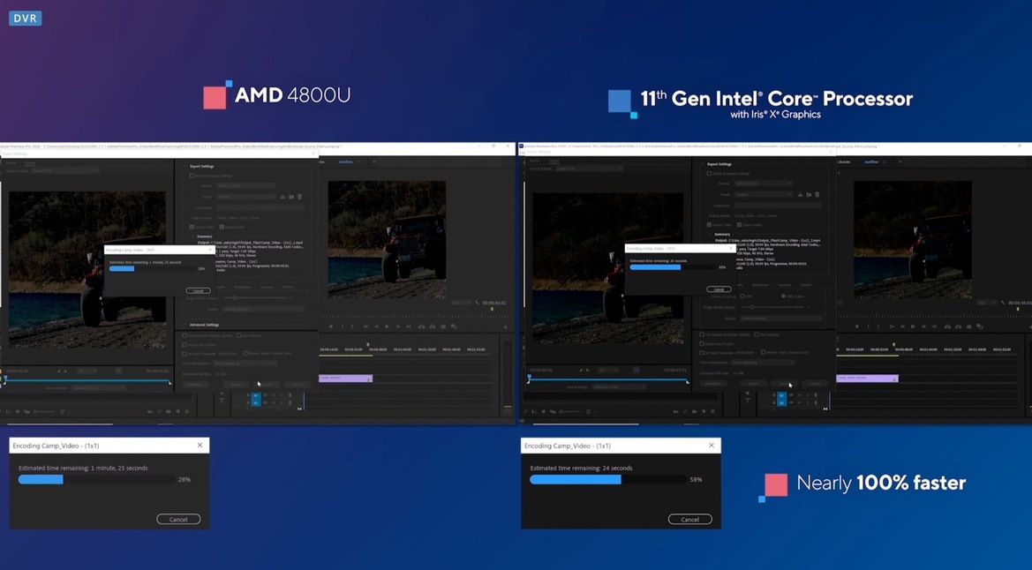Go to Out point in AMD Program Monitor

pyautogui.click(x=409, y=326)
